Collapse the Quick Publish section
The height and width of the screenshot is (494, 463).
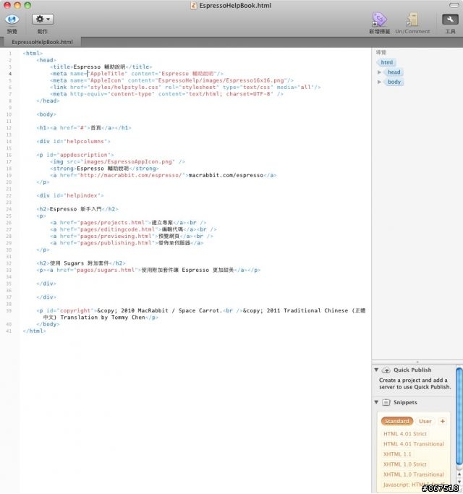tap(376, 370)
